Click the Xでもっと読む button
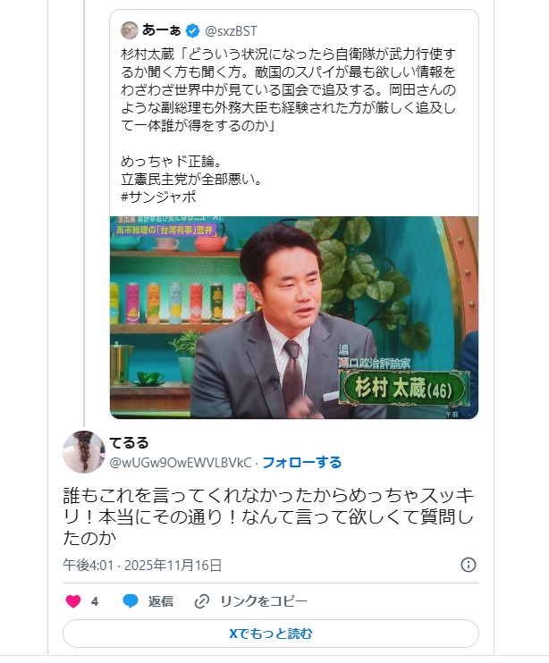 [x=271, y=634]
